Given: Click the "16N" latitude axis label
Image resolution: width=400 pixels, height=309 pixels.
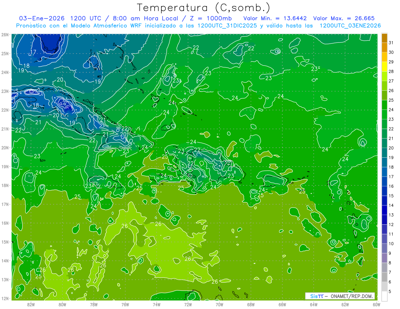Looking at the screenshot, I should tap(5, 223).
